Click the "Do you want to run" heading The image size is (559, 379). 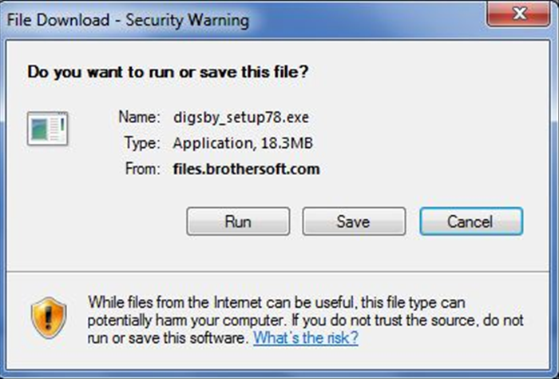(x=168, y=72)
